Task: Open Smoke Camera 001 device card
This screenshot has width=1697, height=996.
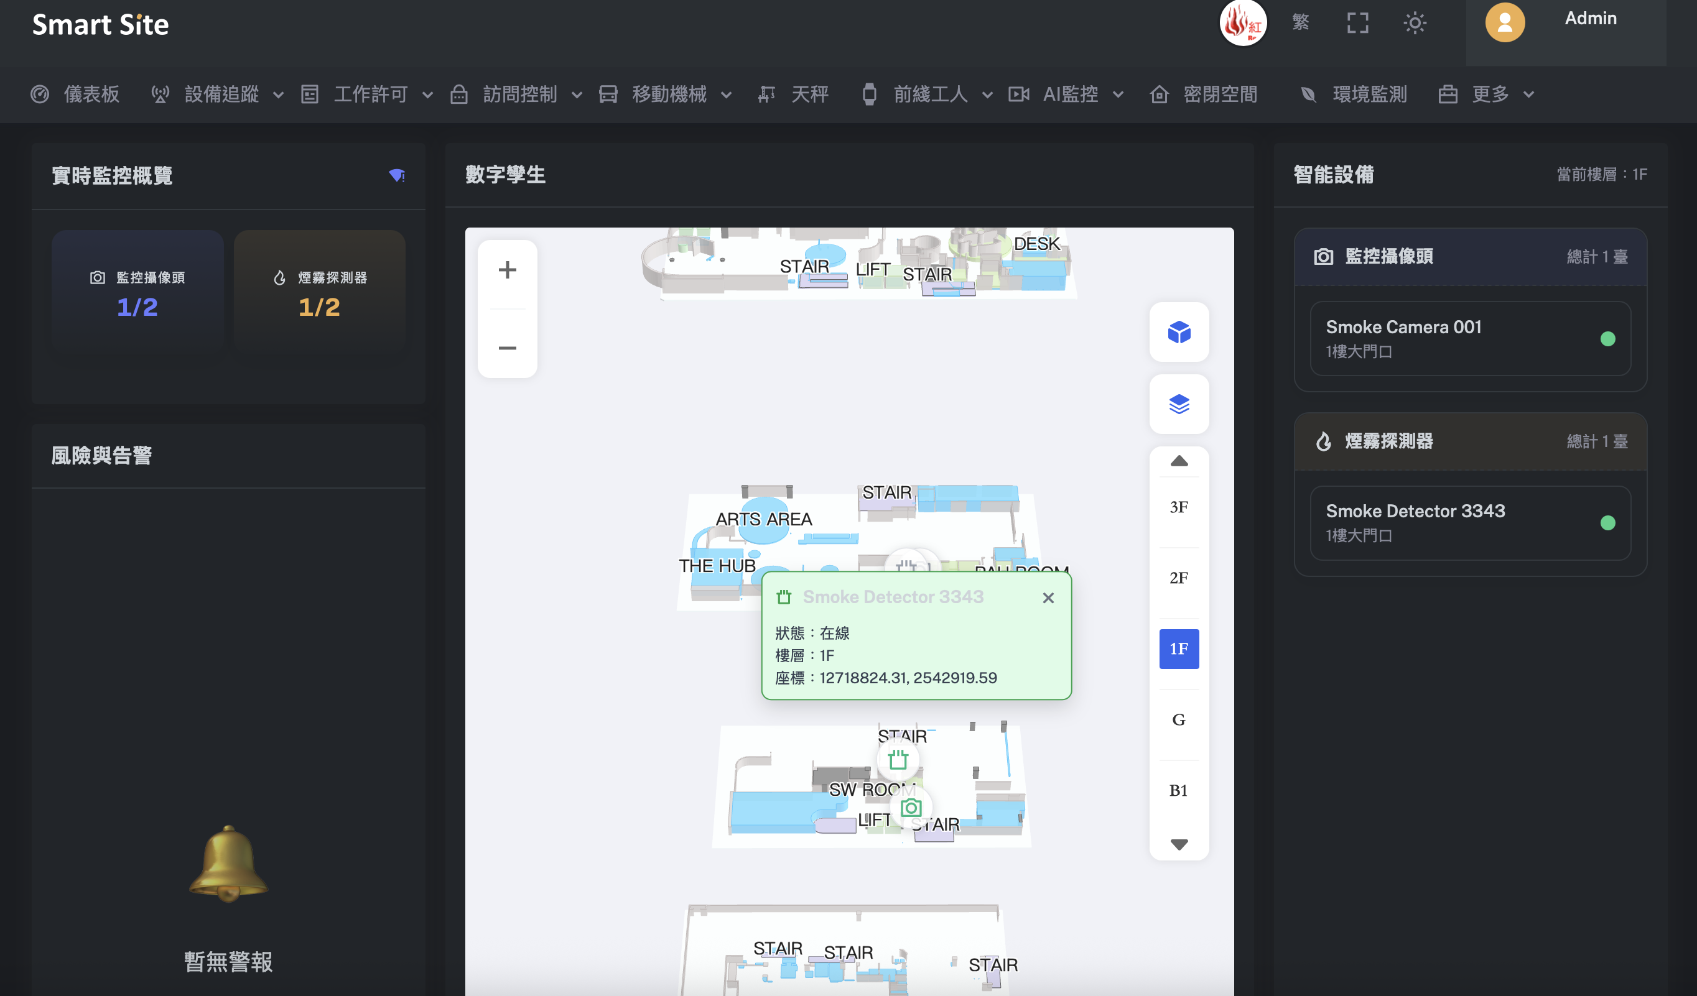Action: coord(1470,338)
